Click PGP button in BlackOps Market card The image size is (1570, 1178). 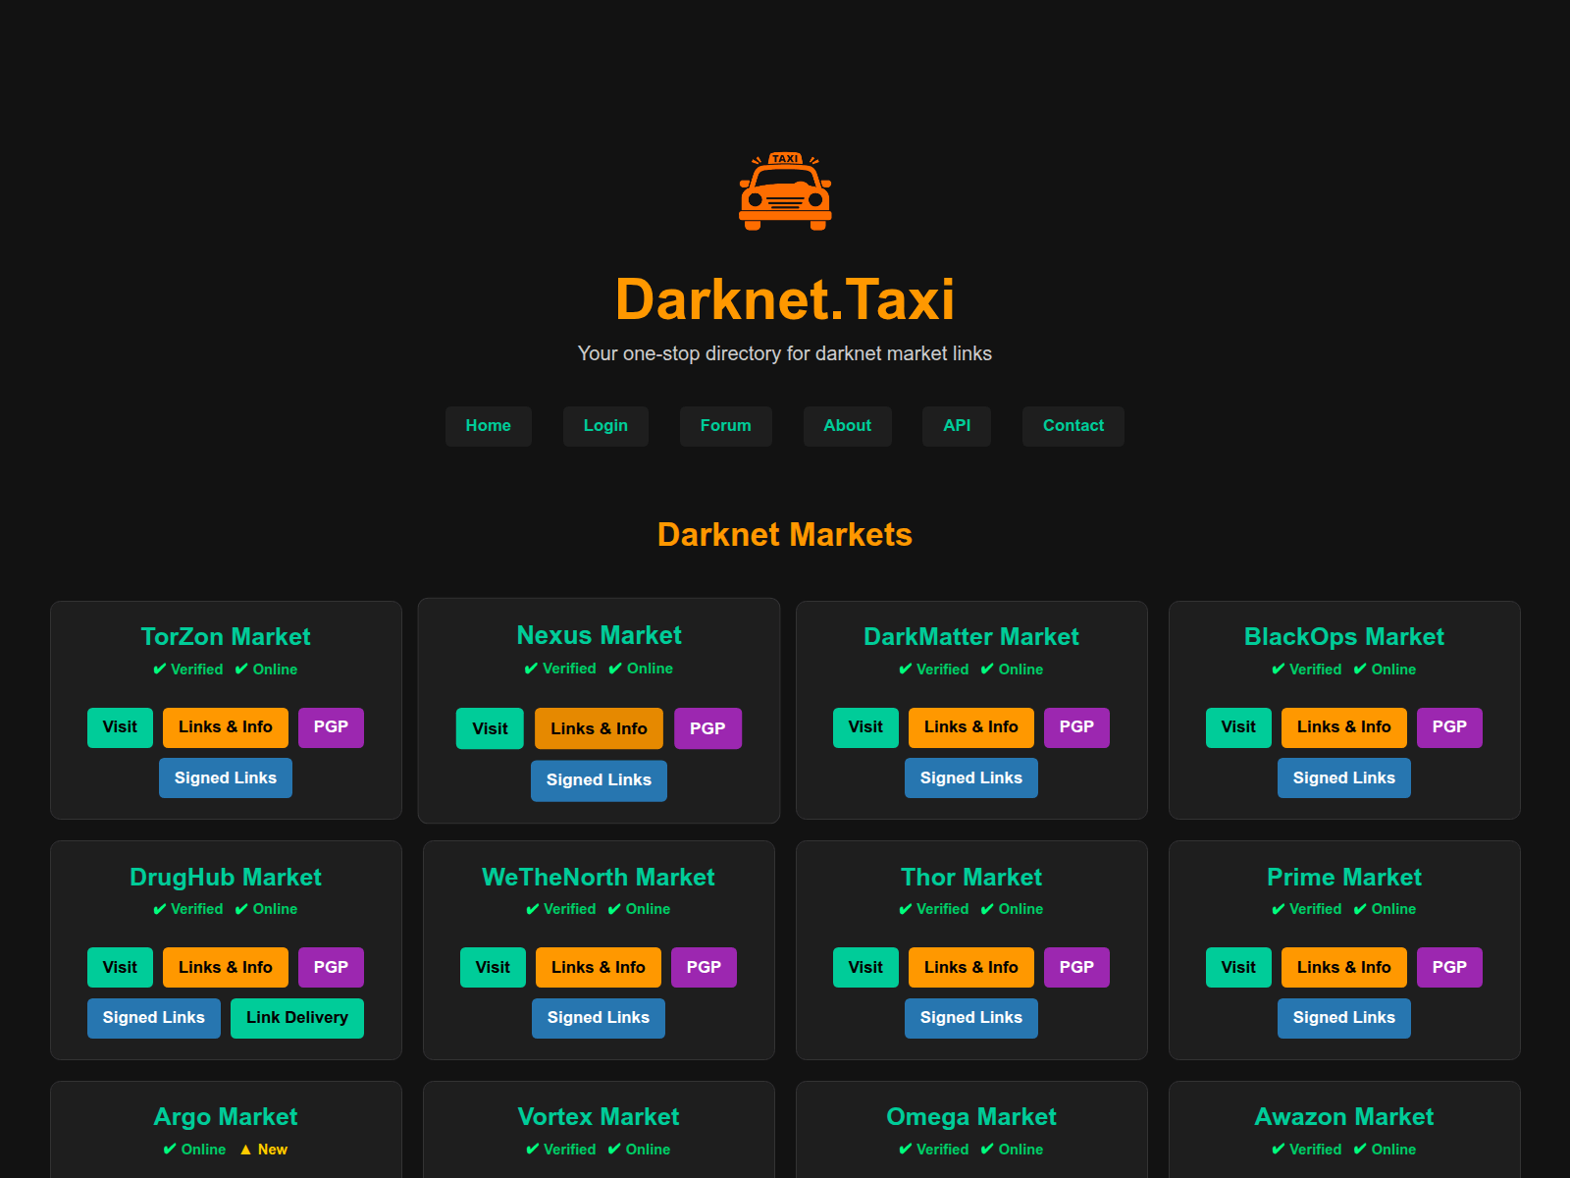[x=1449, y=727]
